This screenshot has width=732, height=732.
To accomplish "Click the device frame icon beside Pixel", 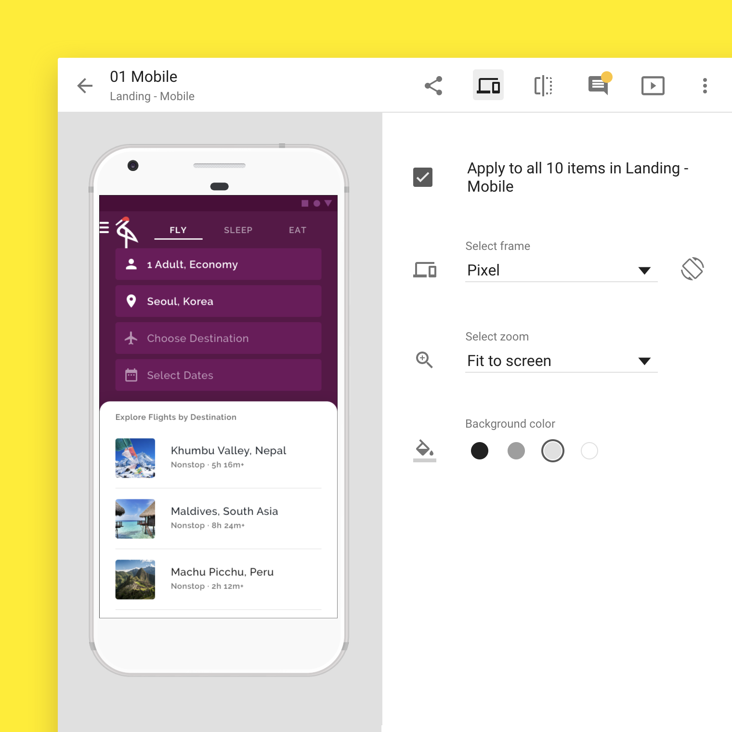I will point(425,270).
